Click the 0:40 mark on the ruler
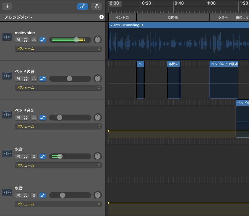The height and width of the screenshot is (216, 249). (179, 3)
